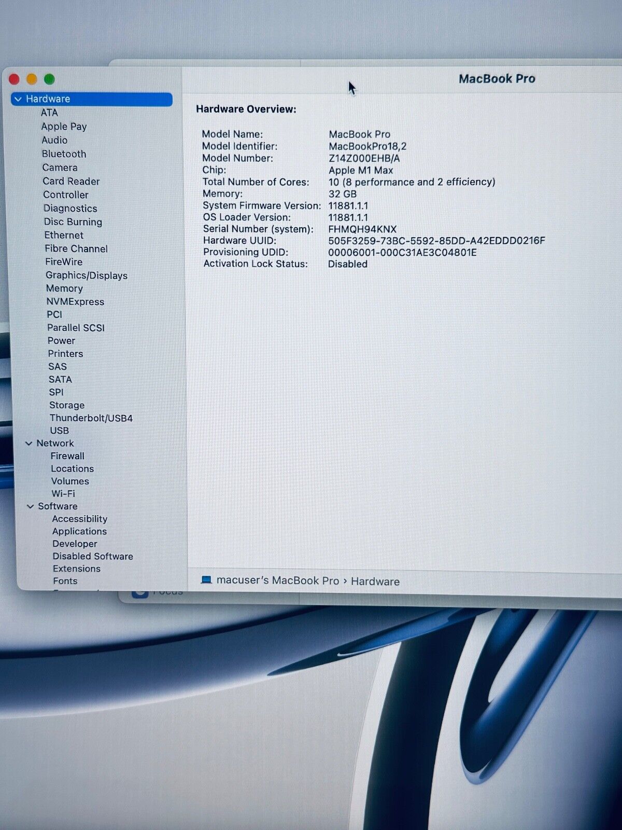Select Controller in the sidebar
The width and height of the screenshot is (622, 830).
click(x=66, y=195)
